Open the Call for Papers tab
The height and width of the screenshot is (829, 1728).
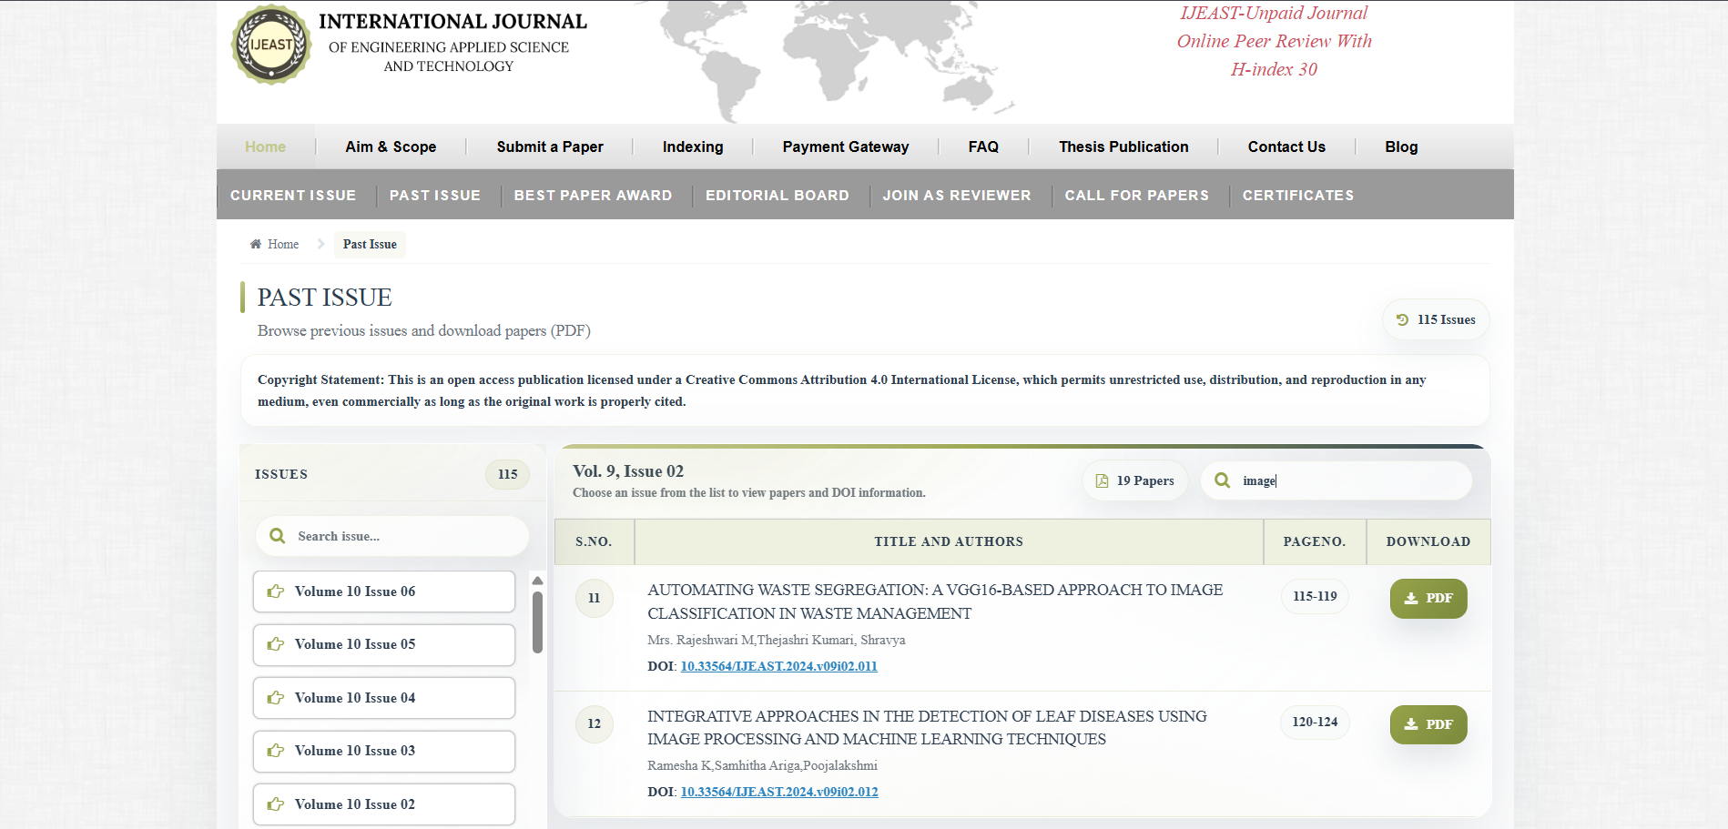point(1136,195)
